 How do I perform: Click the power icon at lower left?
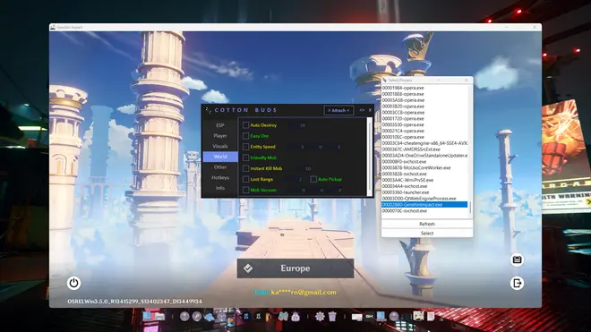(73, 283)
